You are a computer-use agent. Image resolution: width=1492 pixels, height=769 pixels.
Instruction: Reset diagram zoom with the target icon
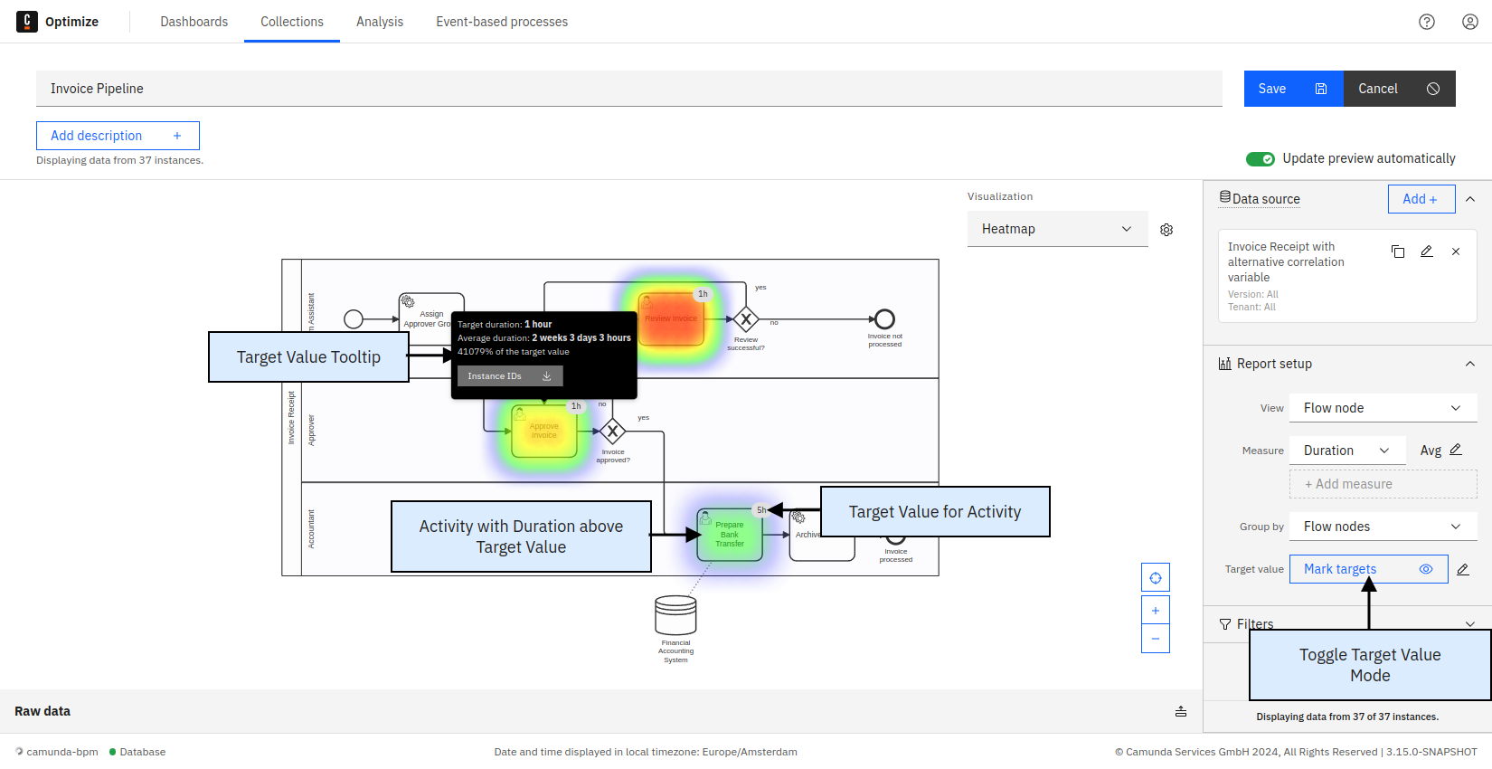click(x=1156, y=578)
